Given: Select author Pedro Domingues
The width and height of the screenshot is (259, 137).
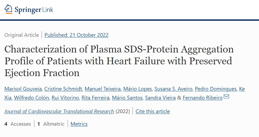Looking at the screenshot, I should [x=216, y=89].
